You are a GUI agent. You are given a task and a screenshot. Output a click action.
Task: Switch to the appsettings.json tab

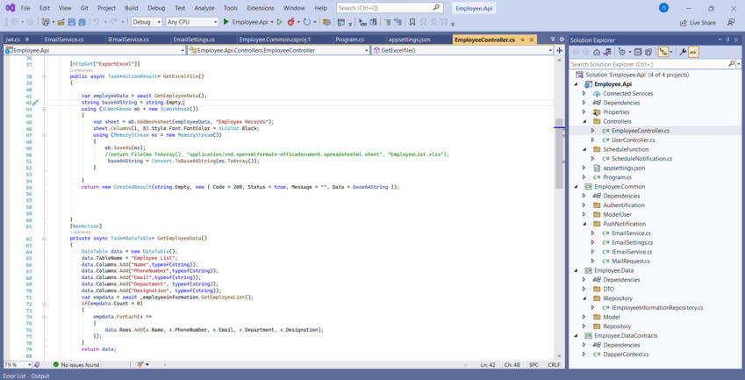pyautogui.click(x=409, y=39)
